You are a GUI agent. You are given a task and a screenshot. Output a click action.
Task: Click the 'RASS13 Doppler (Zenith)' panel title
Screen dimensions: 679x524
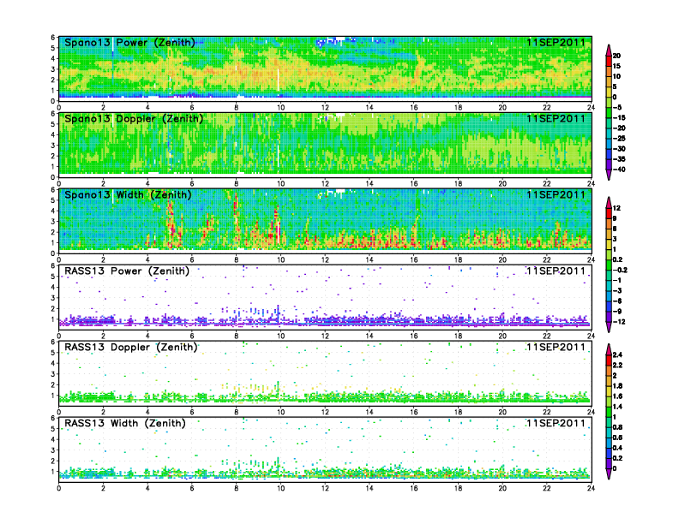[131, 347]
